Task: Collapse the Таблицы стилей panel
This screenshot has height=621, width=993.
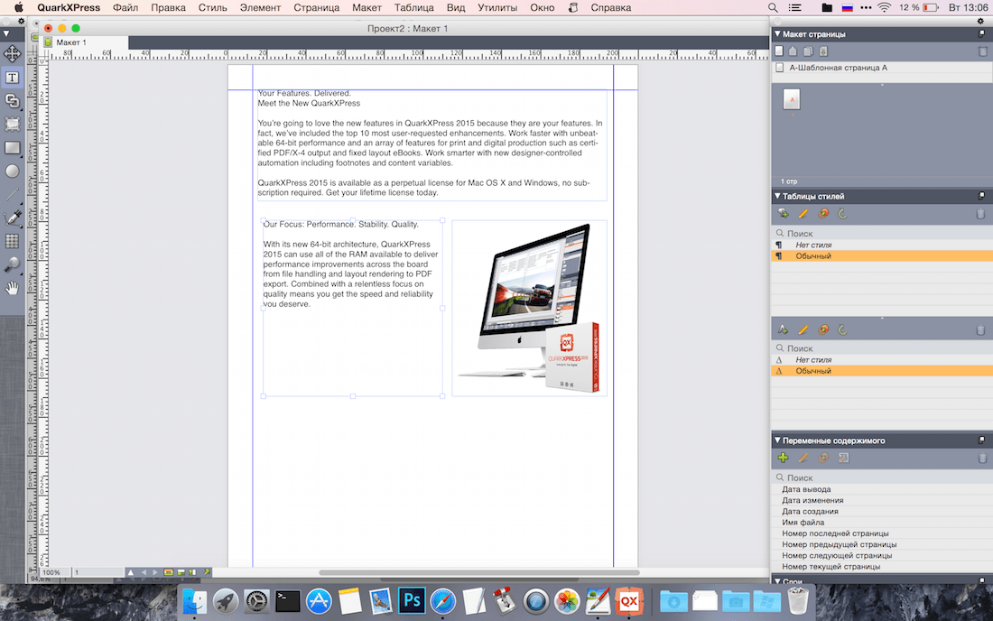Action: 777,196
